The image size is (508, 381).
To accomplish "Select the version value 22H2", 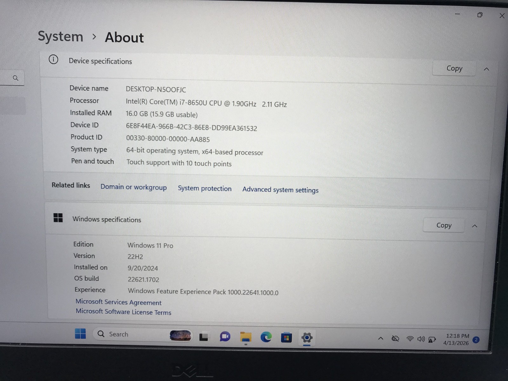I will 135,257.
